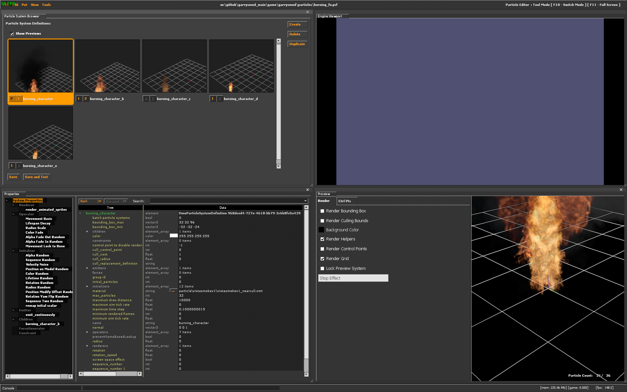
Task: Open the material browse ellipsis button
Action: pos(173,291)
